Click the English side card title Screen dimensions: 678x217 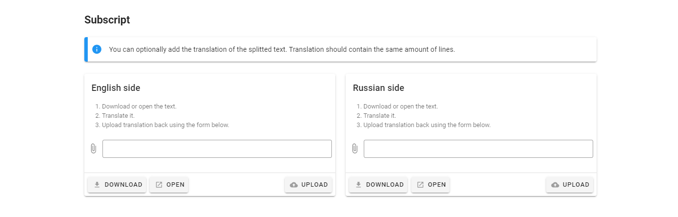click(x=116, y=88)
